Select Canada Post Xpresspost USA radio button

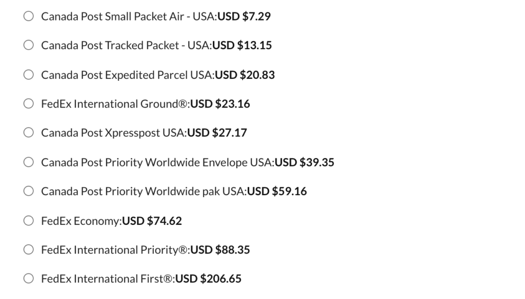tap(29, 133)
